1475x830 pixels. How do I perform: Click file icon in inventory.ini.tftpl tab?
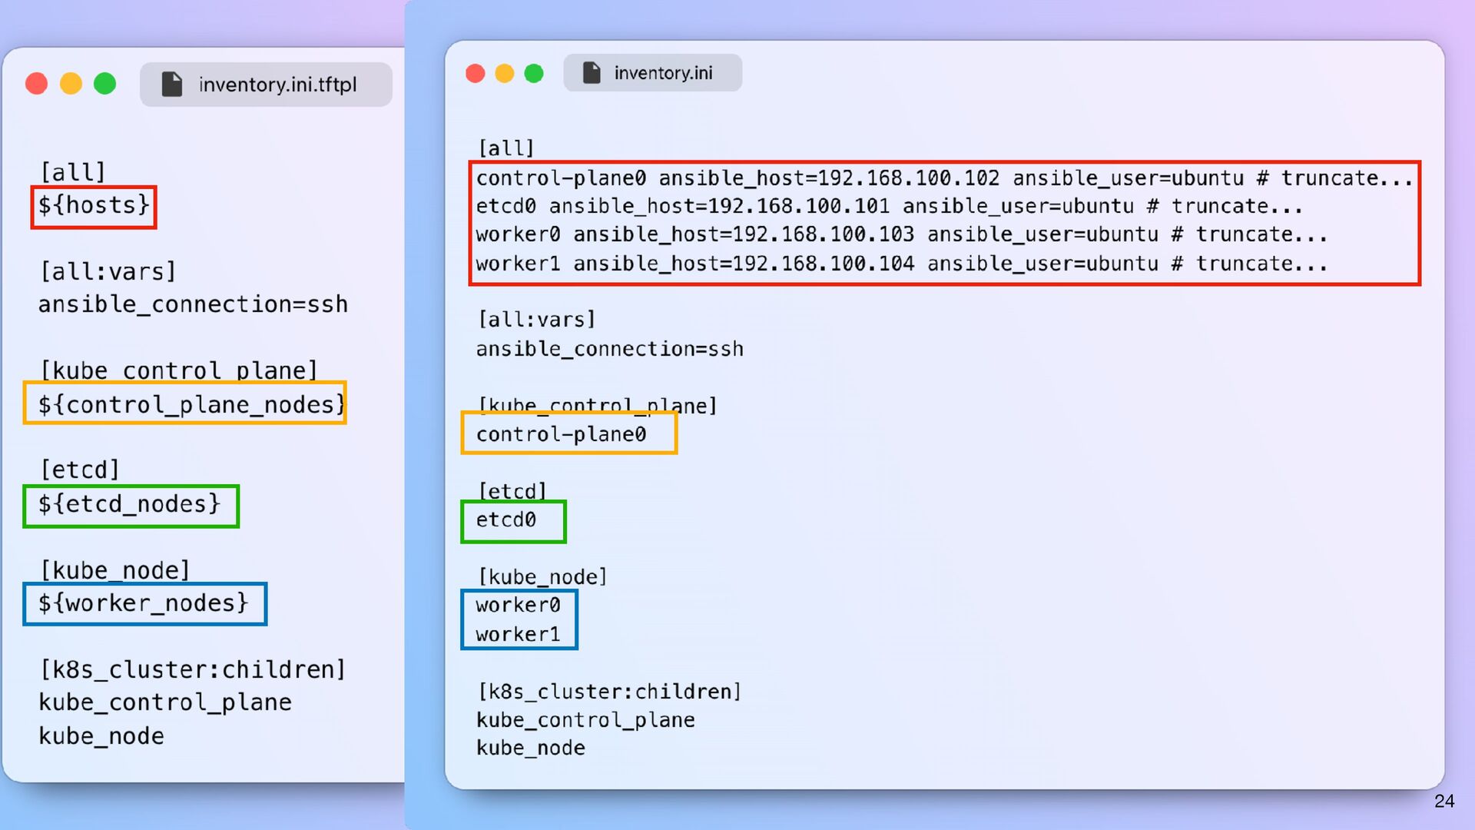(172, 85)
